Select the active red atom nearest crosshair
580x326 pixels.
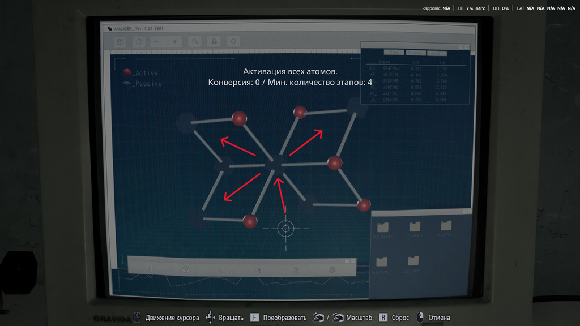pos(250,221)
